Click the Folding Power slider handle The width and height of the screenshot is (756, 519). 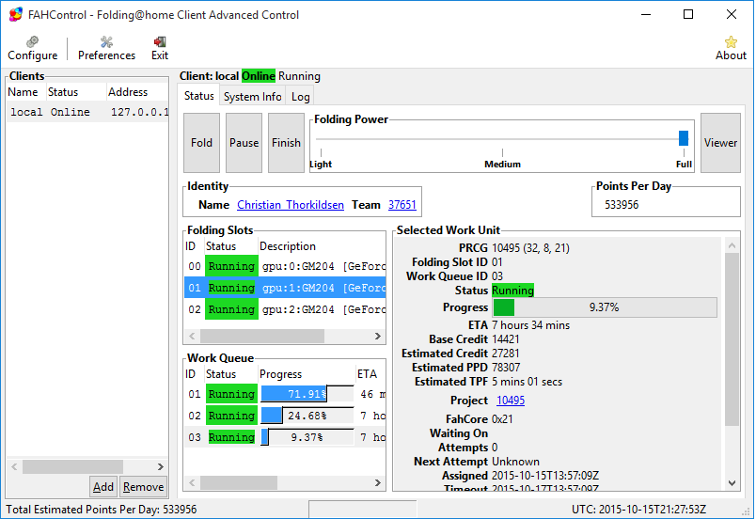tap(684, 138)
